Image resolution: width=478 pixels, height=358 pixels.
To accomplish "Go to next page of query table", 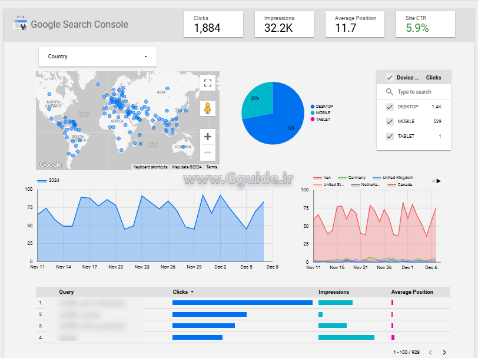I will pos(444,352).
